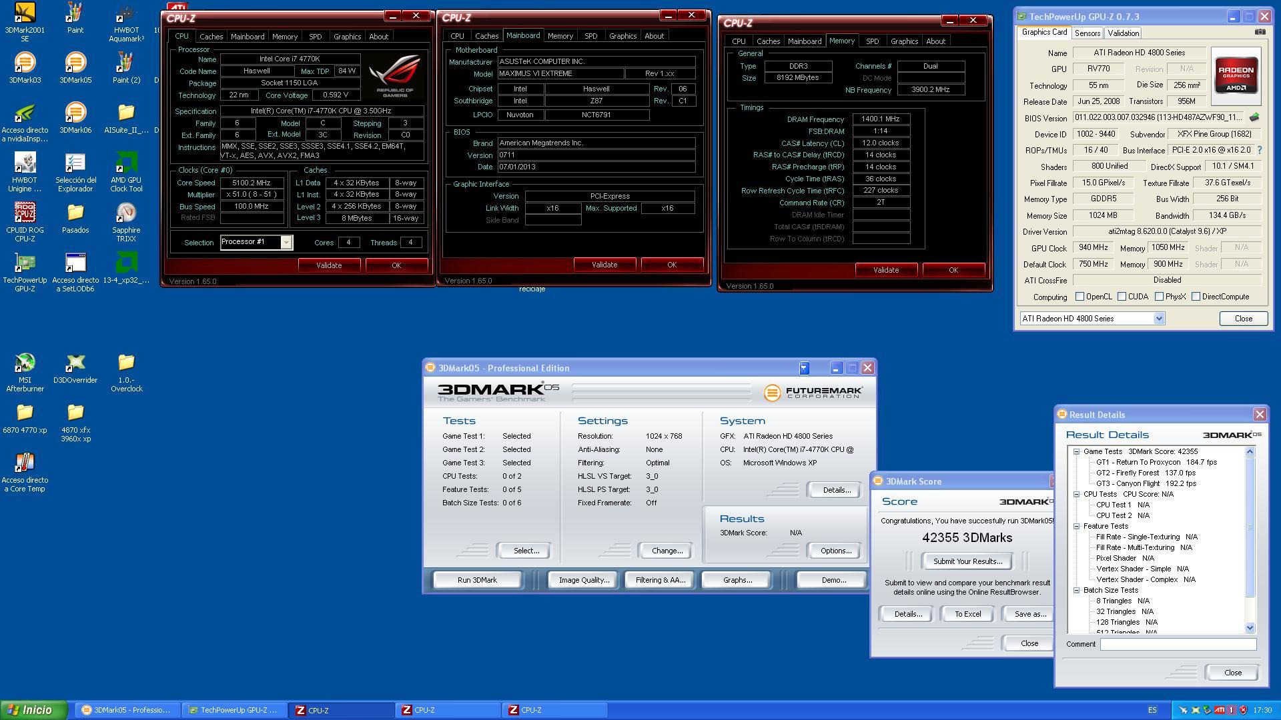Collapse the Feature Tests tree node

click(x=1076, y=526)
